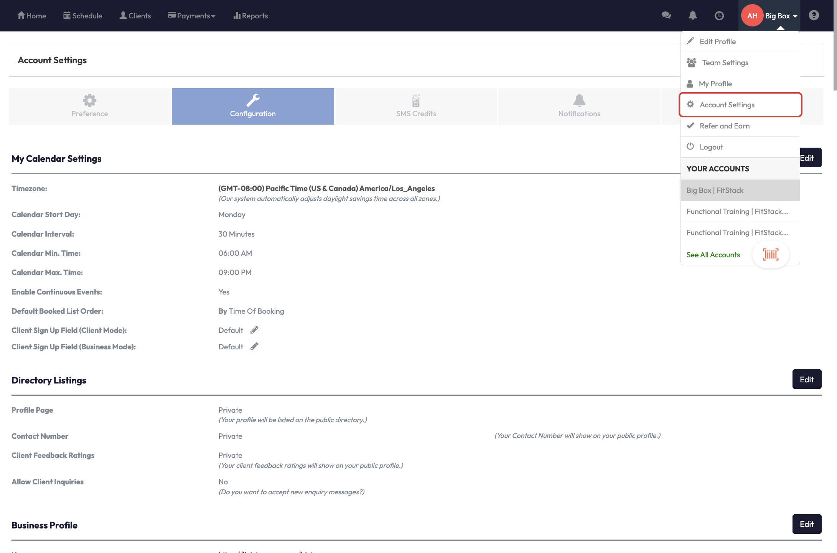Image resolution: width=837 pixels, height=553 pixels.
Task: Click the pencil next to Client Mode Default
Action: (254, 330)
